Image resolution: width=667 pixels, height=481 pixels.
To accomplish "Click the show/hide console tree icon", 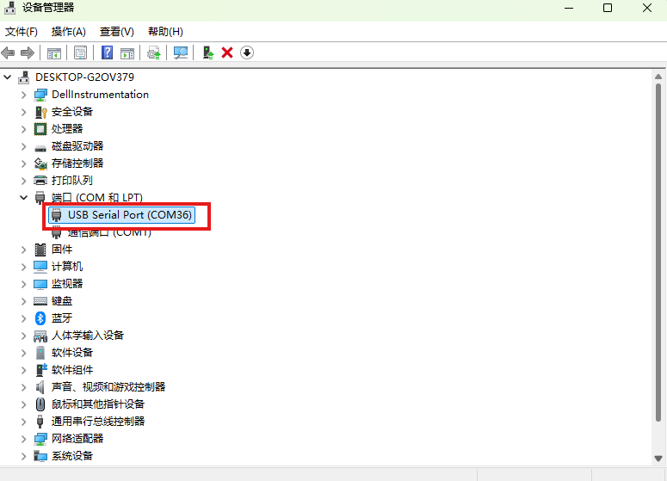I will coord(53,52).
